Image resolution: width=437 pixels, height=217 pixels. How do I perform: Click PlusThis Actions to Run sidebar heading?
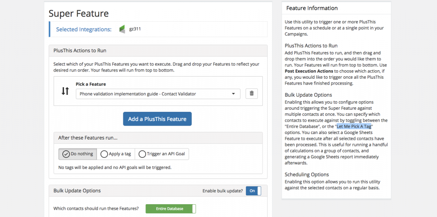pyautogui.click(x=311, y=46)
